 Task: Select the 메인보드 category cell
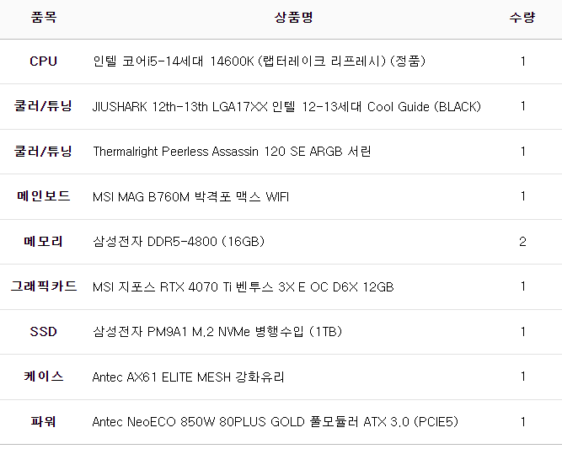(43, 197)
